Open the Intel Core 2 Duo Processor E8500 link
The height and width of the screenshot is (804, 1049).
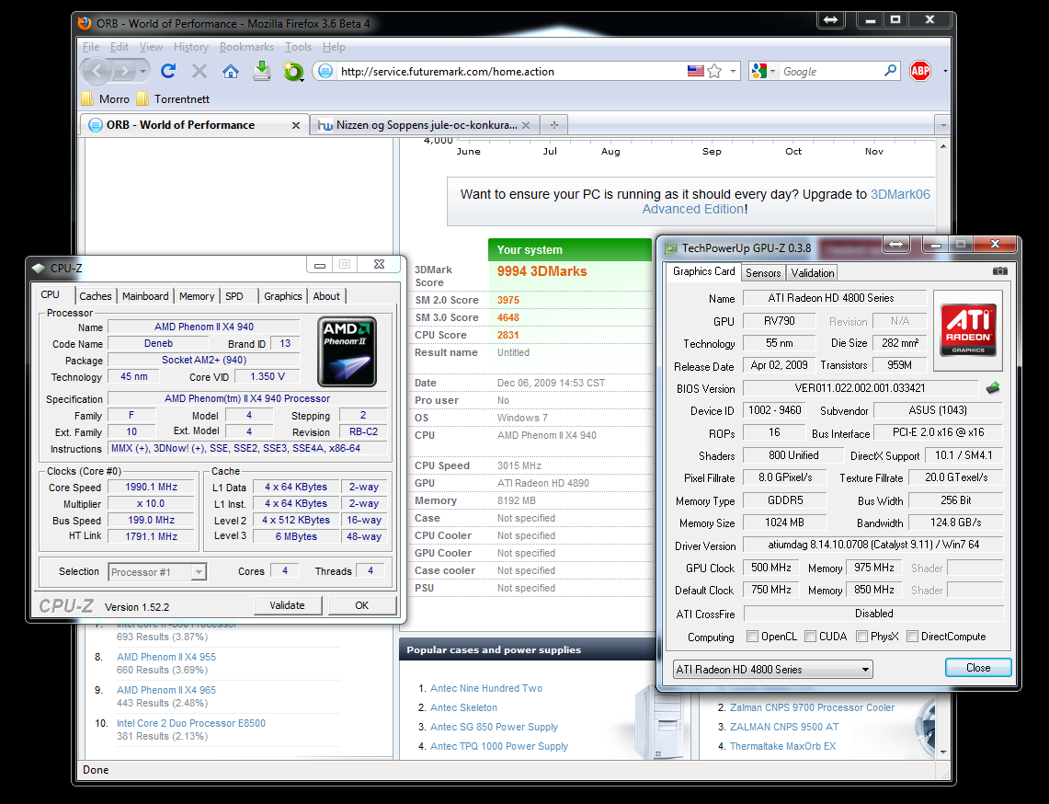click(191, 723)
